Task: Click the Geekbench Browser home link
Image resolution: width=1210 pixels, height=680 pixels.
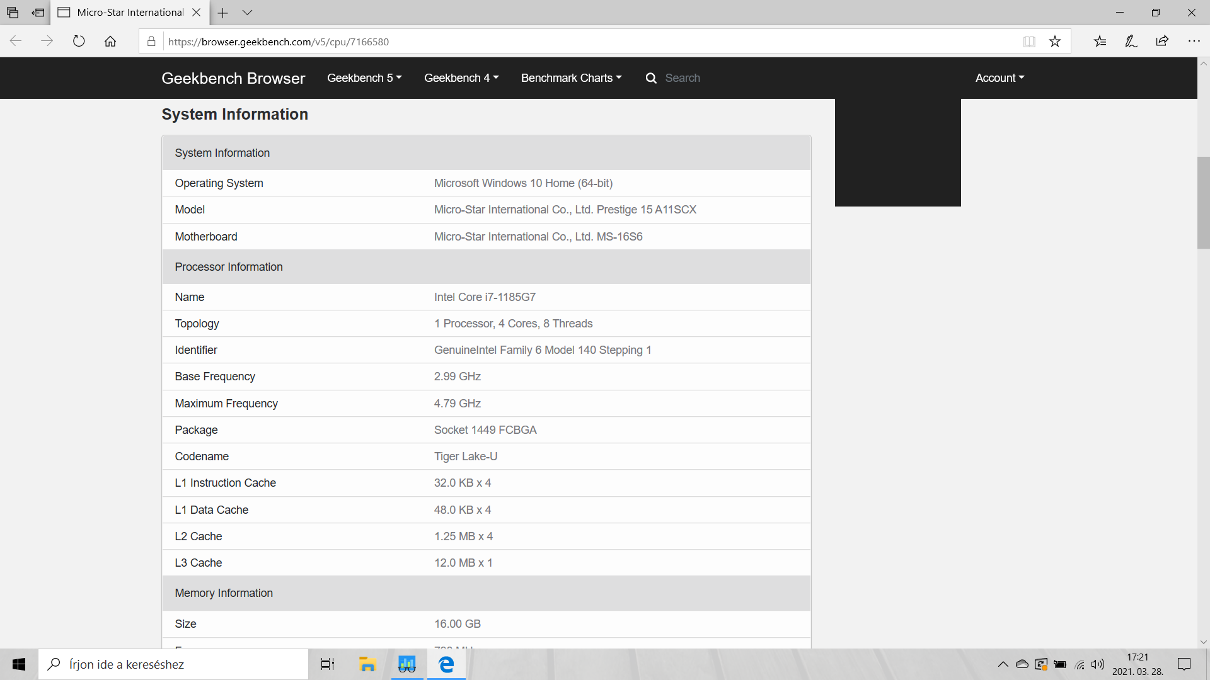Action: click(x=233, y=78)
